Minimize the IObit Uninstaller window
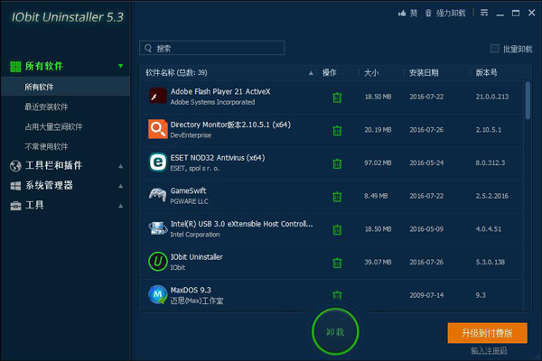Image resolution: width=542 pixels, height=361 pixels. [x=500, y=14]
